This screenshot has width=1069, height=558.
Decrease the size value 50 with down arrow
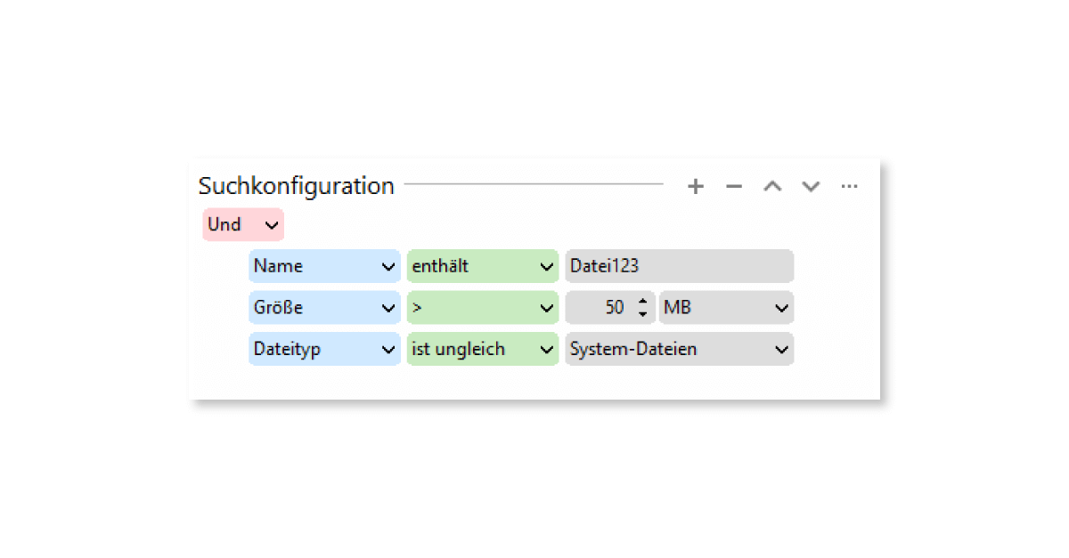[642, 314]
